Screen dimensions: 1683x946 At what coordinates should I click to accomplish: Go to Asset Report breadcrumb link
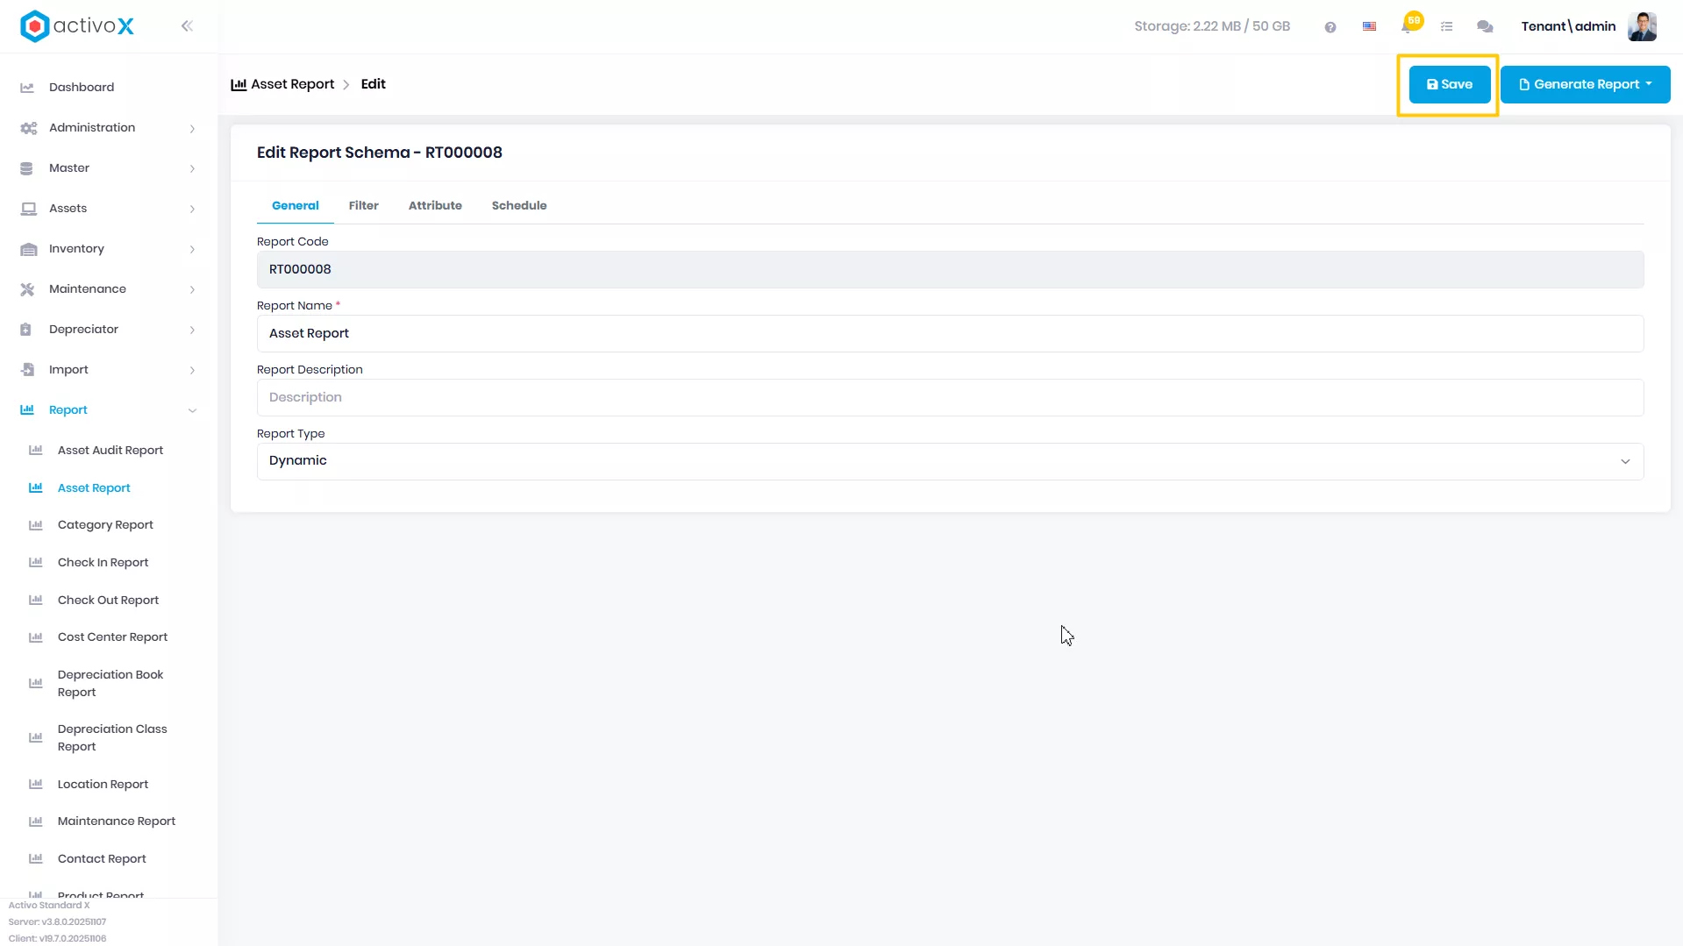[292, 84]
